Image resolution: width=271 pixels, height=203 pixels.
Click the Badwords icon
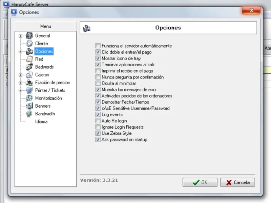click(x=29, y=67)
